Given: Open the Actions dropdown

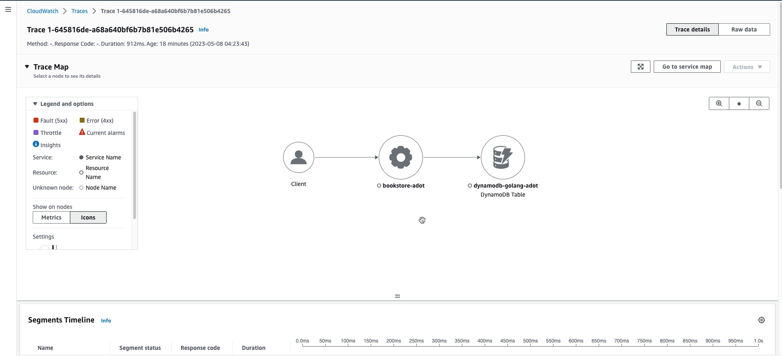Looking at the screenshot, I should [747, 67].
